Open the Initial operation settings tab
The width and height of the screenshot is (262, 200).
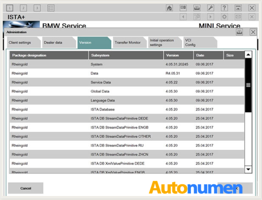click(165, 42)
